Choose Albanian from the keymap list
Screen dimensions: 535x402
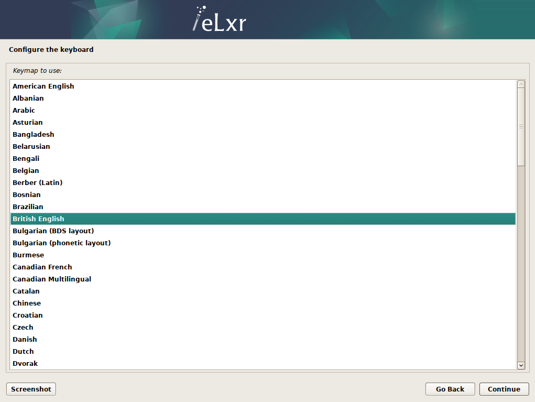coord(28,98)
